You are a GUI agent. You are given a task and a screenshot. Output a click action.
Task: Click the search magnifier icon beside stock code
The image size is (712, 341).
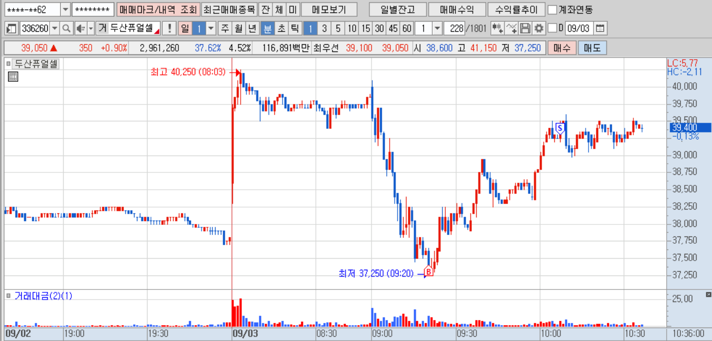pos(67,28)
